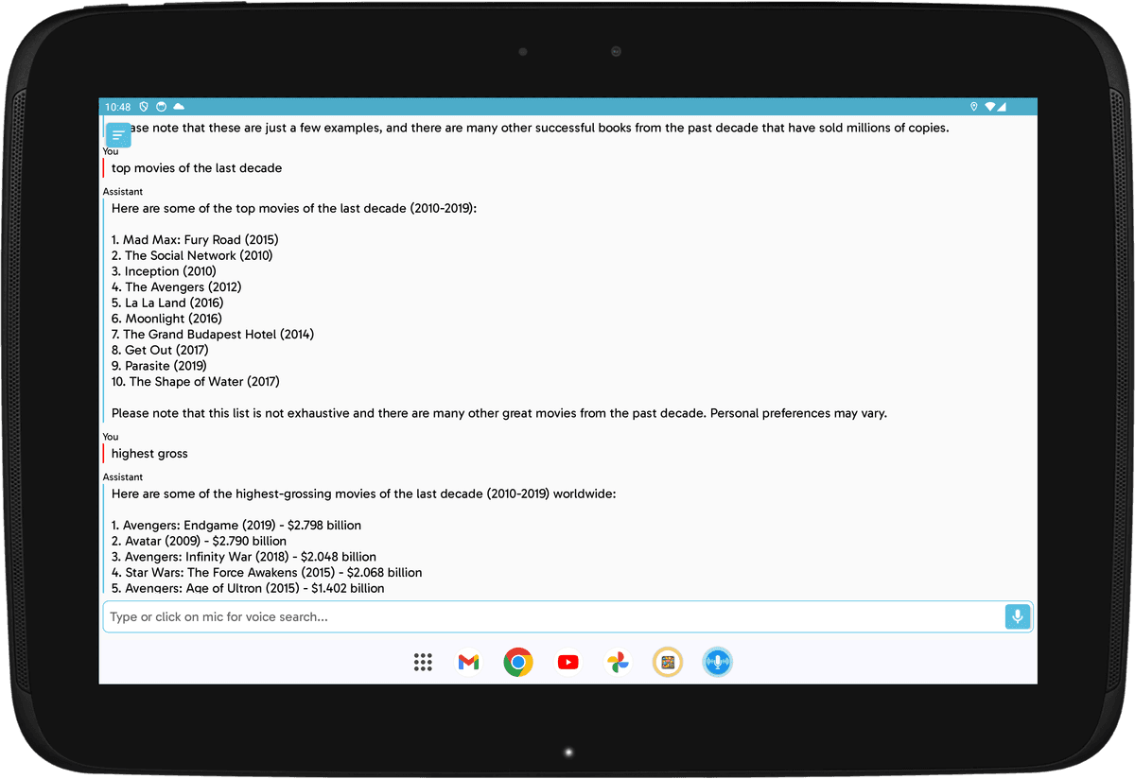Open the app drawer grid icon
The width and height of the screenshot is (1135, 779).
coord(423,663)
